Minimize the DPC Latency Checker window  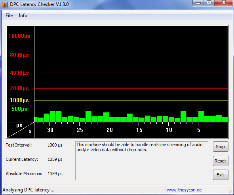click(x=198, y=3)
